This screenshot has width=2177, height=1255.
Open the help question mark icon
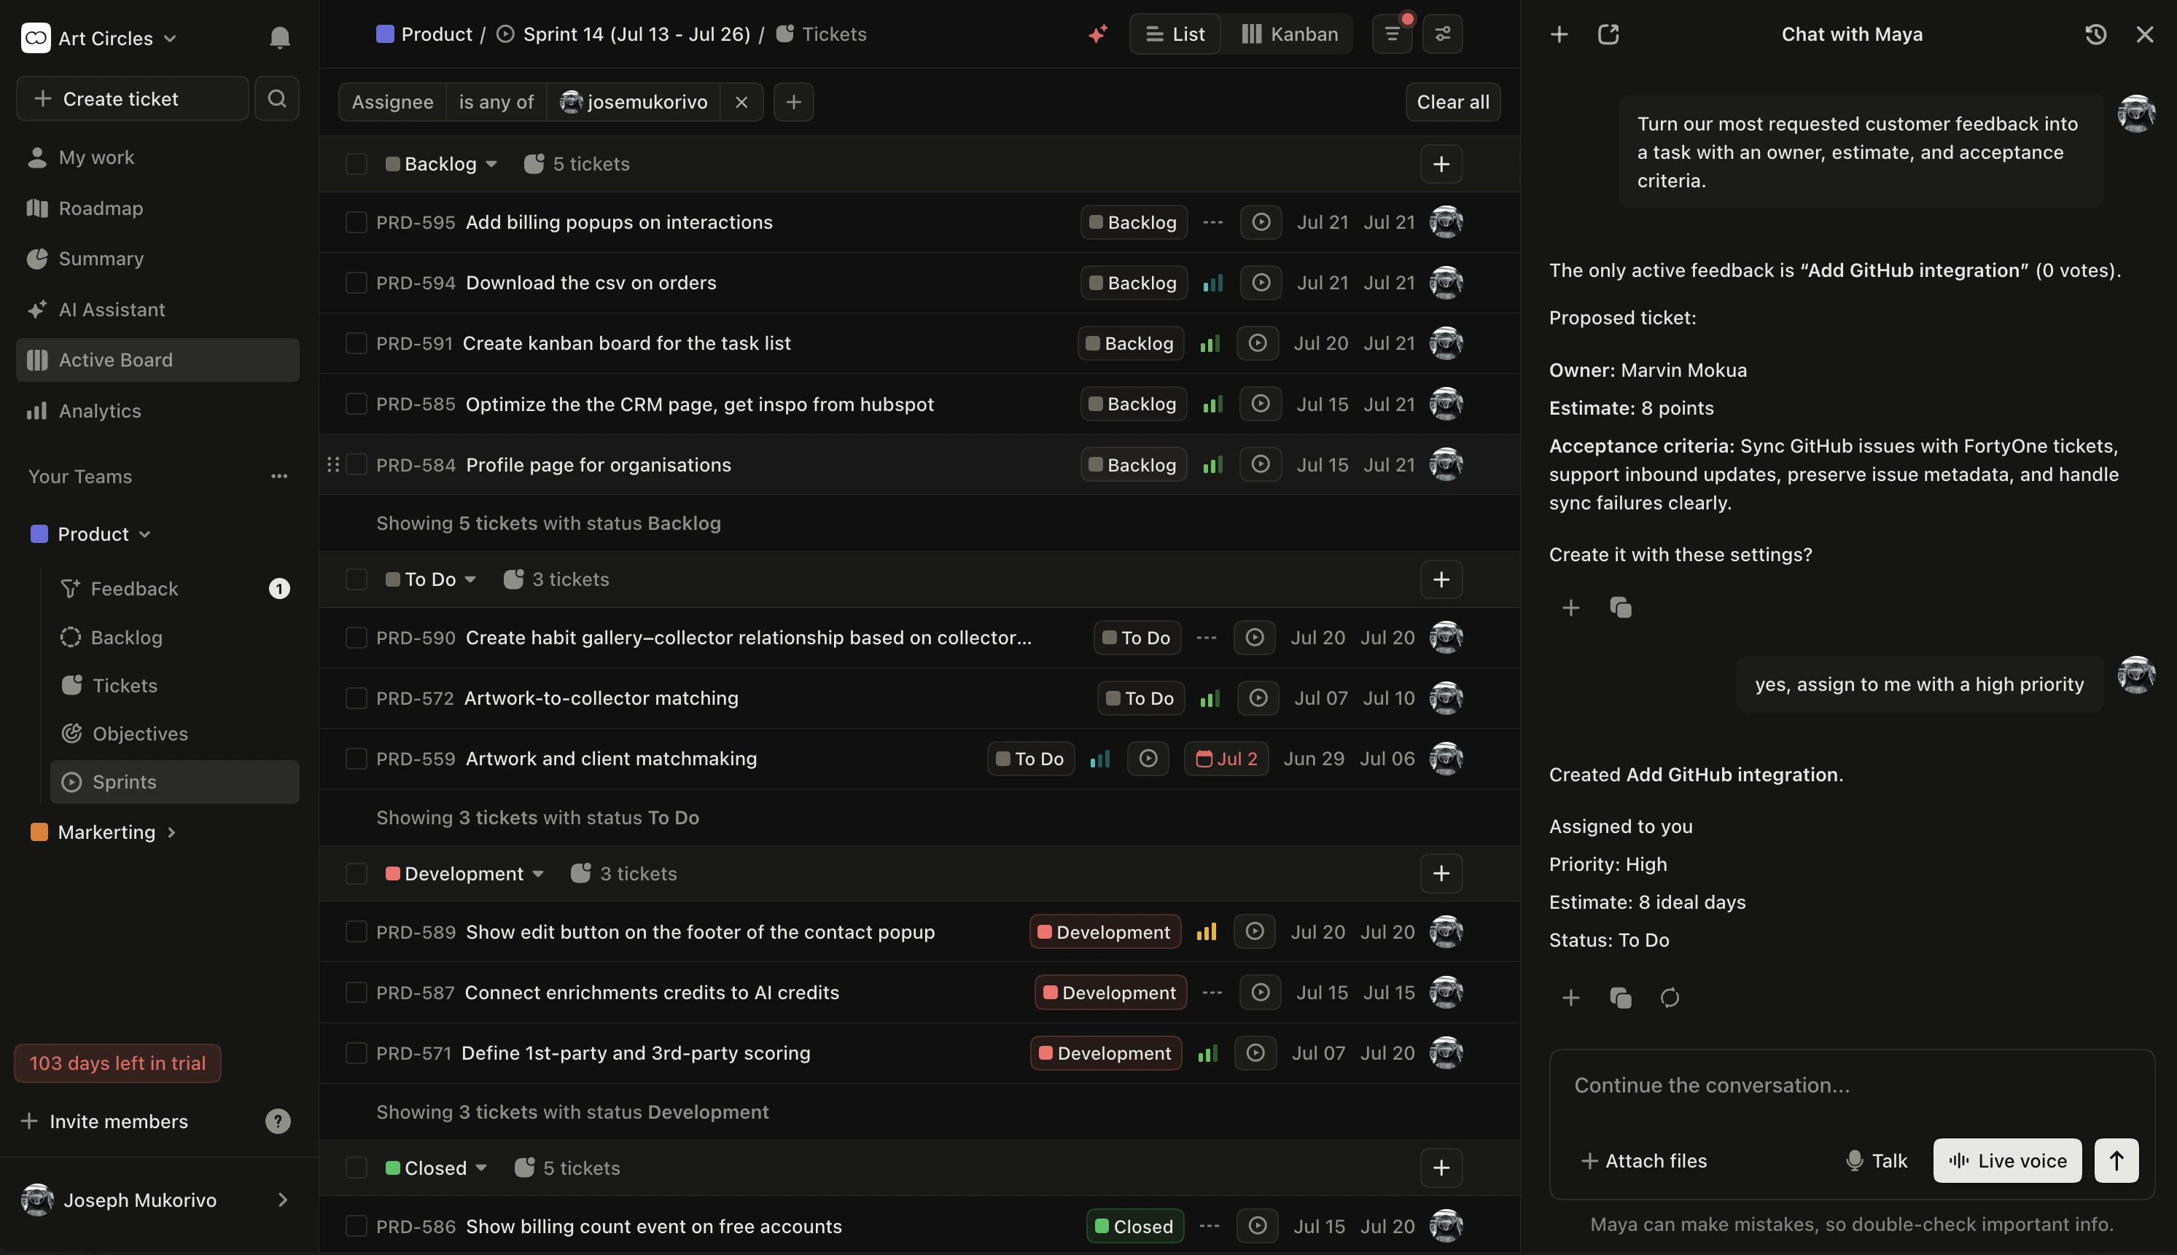tap(278, 1121)
